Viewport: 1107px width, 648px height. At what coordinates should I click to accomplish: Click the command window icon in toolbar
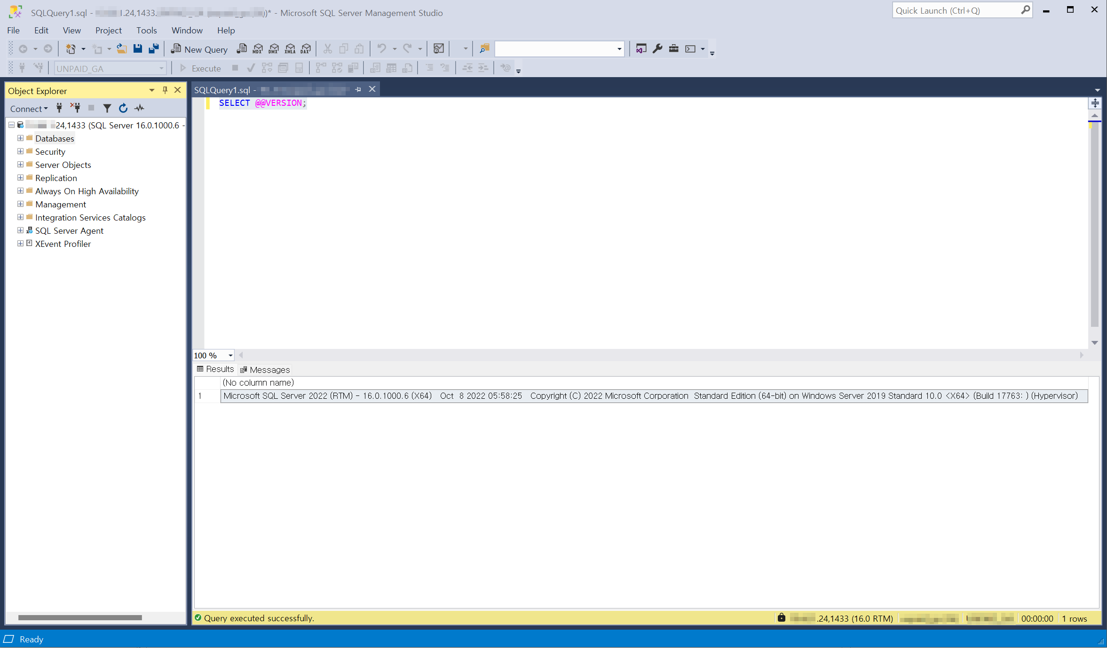pyautogui.click(x=690, y=49)
